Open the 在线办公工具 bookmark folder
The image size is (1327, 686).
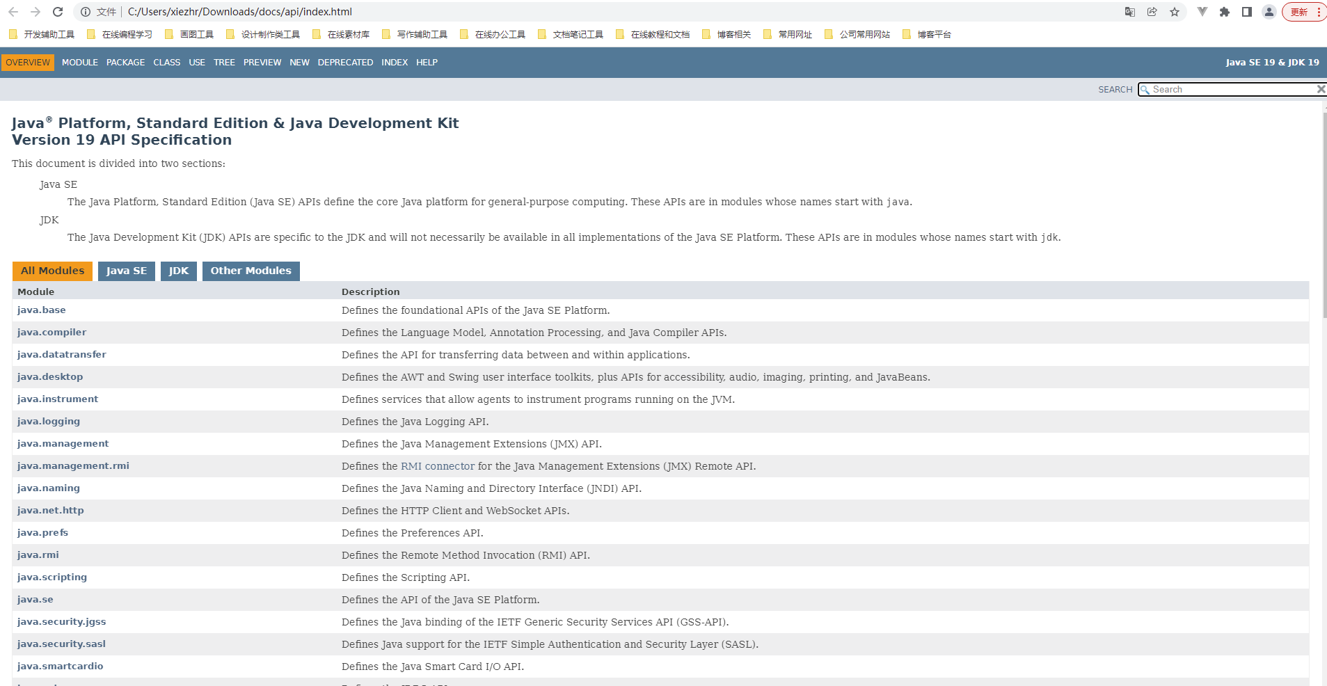tap(493, 34)
